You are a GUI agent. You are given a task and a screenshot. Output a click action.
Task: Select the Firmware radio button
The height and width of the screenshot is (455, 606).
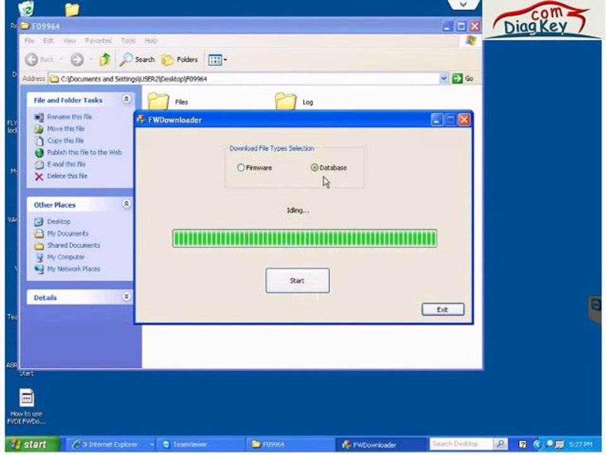pyautogui.click(x=241, y=167)
